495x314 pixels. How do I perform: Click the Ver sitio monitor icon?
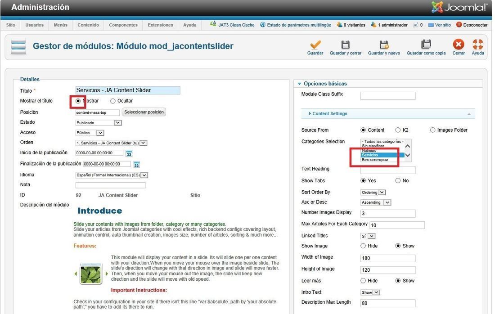[431, 25]
